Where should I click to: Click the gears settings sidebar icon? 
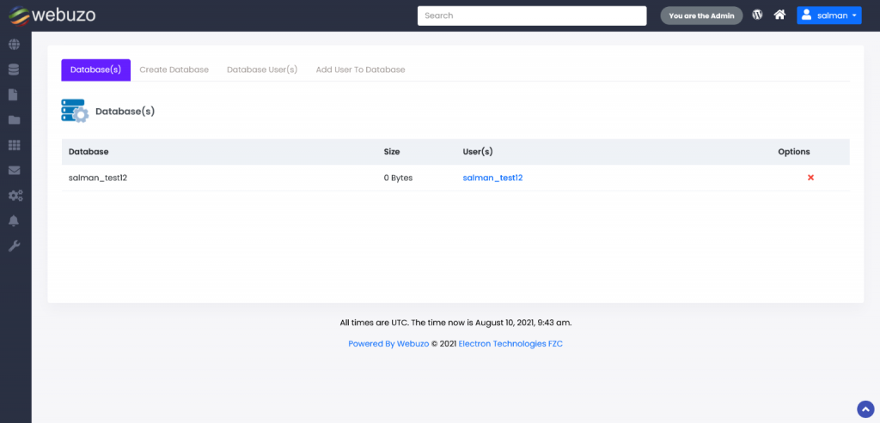(x=15, y=196)
